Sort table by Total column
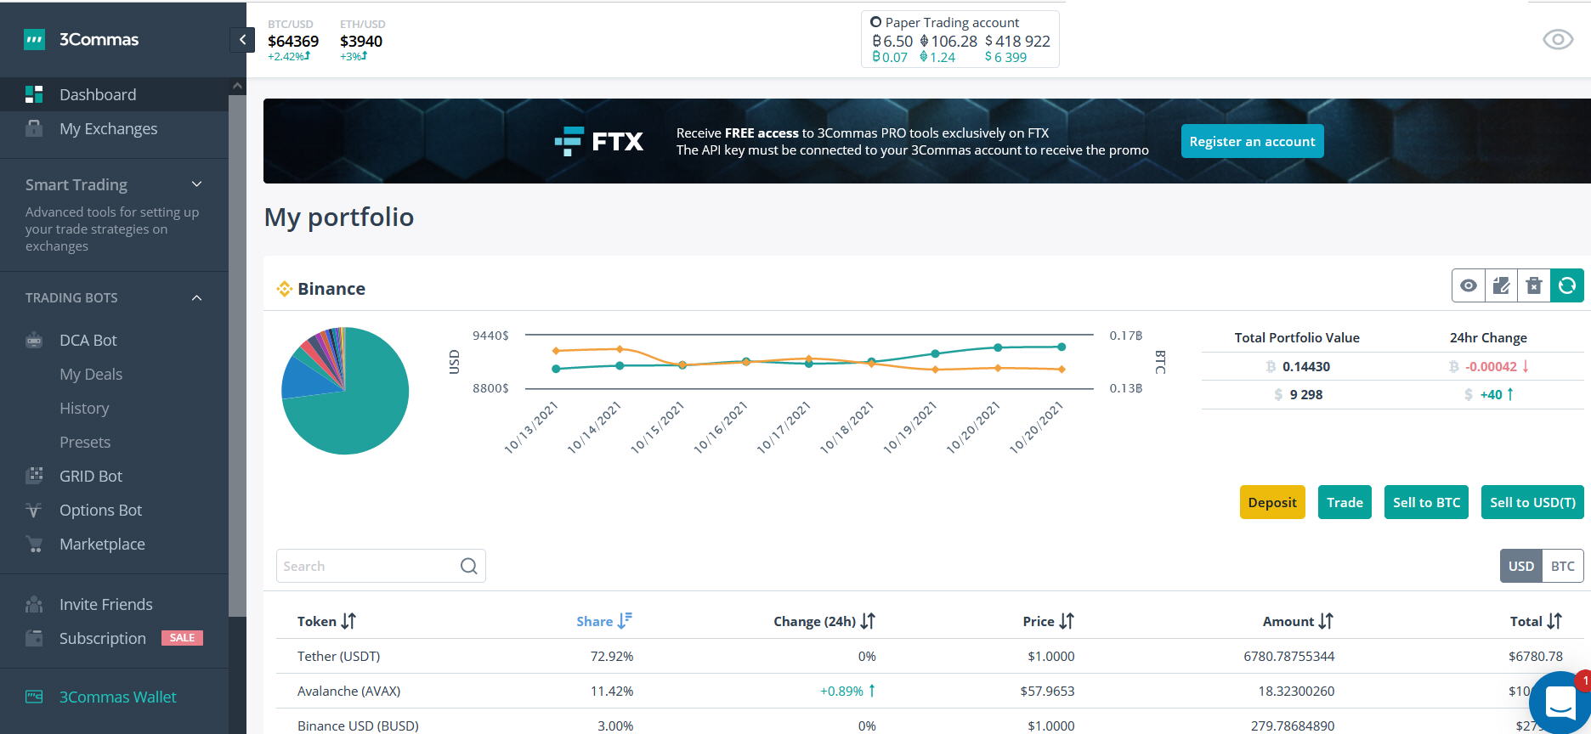 [1536, 621]
